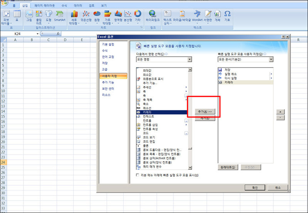
Task: Open the 빠른 실행 도구 모음 사용자 지정 dropdown
Action: (271, 59)
